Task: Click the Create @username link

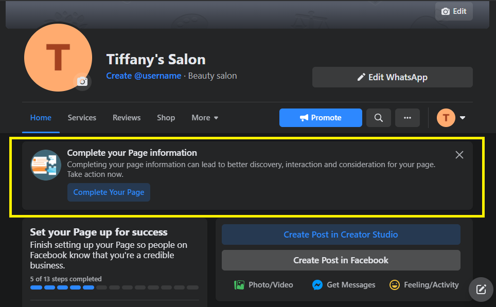Action: click(144, 76)
